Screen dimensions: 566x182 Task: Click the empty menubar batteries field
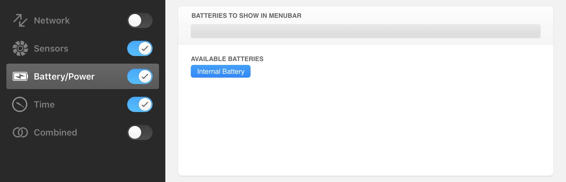[366, 31]
